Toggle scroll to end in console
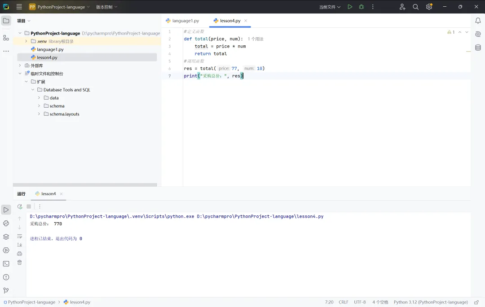This screenshot has width=485, height=307. [19, 245]
